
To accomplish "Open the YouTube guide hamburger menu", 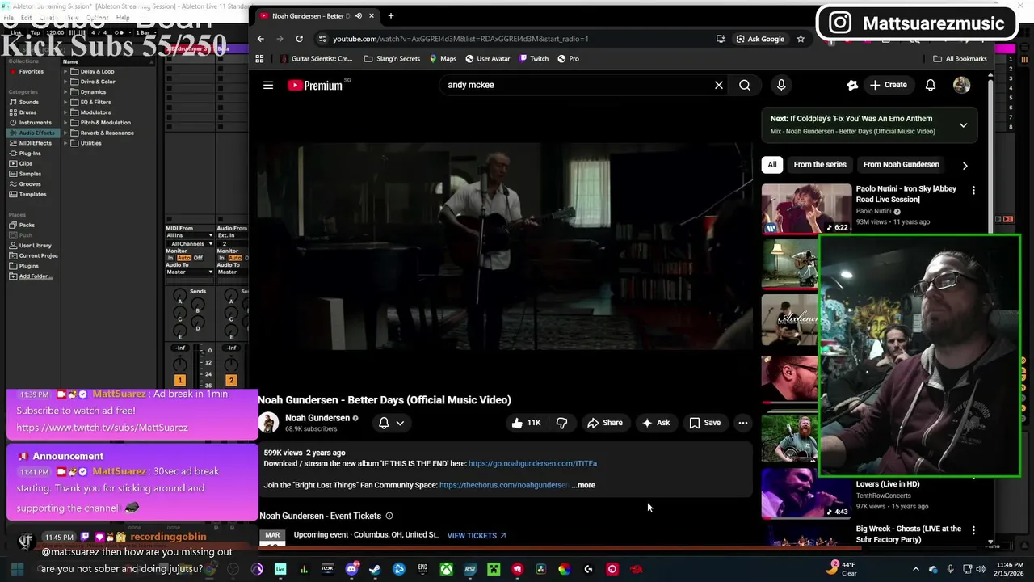I will pos(268,85).
